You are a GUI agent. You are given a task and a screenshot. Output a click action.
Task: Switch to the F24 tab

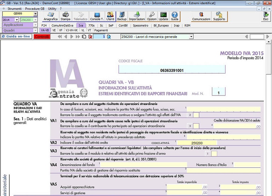(x=44, y=25)
